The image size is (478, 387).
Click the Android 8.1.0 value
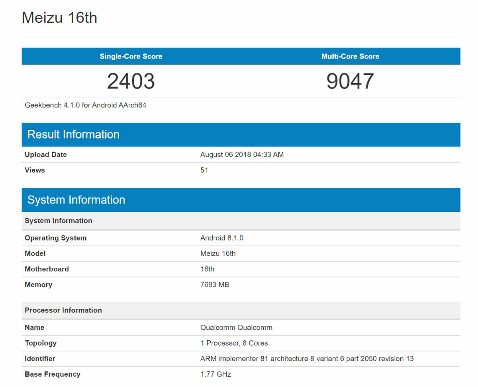coord(222,238)
